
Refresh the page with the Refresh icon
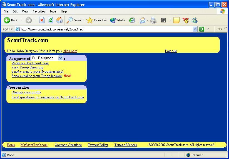[51, 20]
